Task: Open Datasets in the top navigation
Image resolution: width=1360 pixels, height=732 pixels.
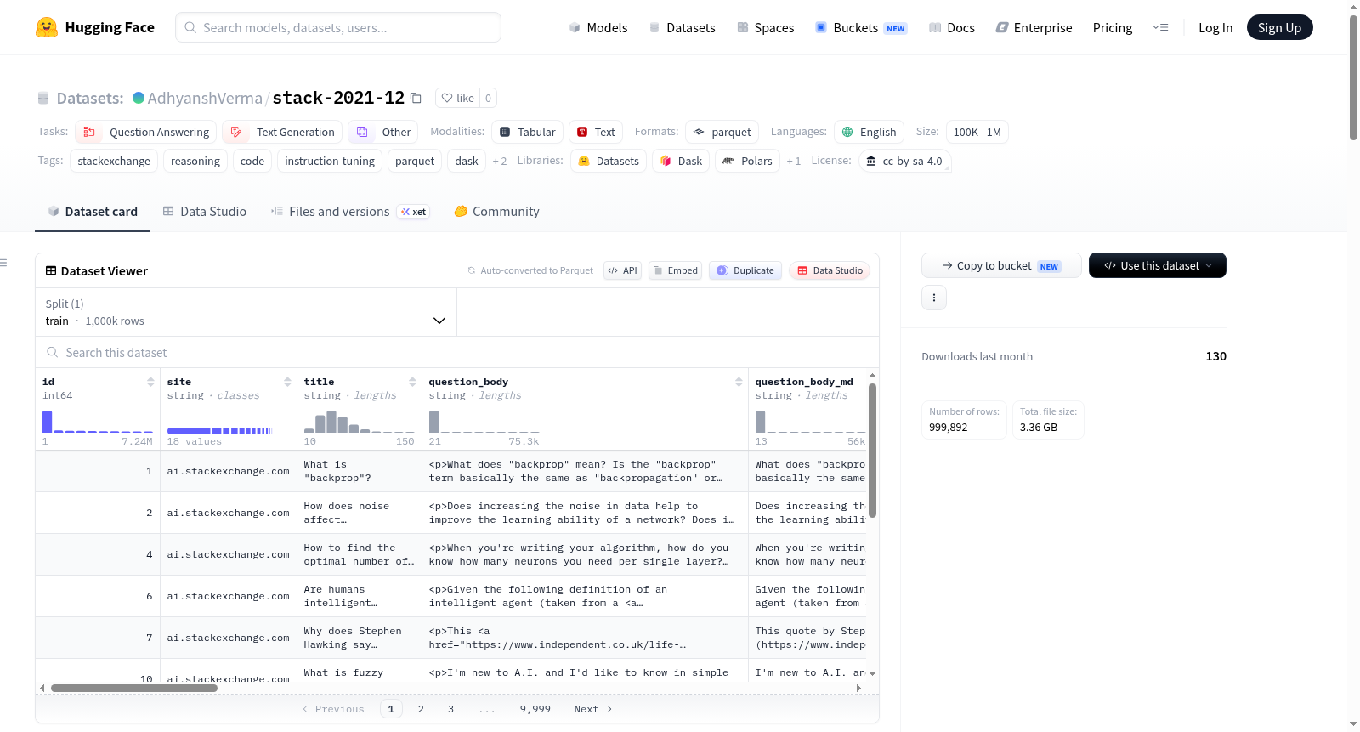Action: tap(683, 27)
